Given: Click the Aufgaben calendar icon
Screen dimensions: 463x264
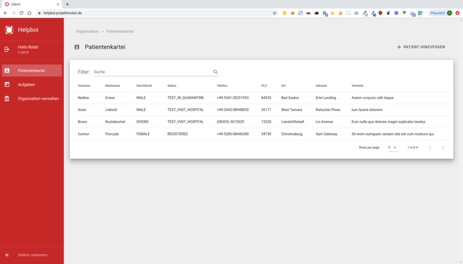Looking at the screenshot, I should [x=7, y=85].
